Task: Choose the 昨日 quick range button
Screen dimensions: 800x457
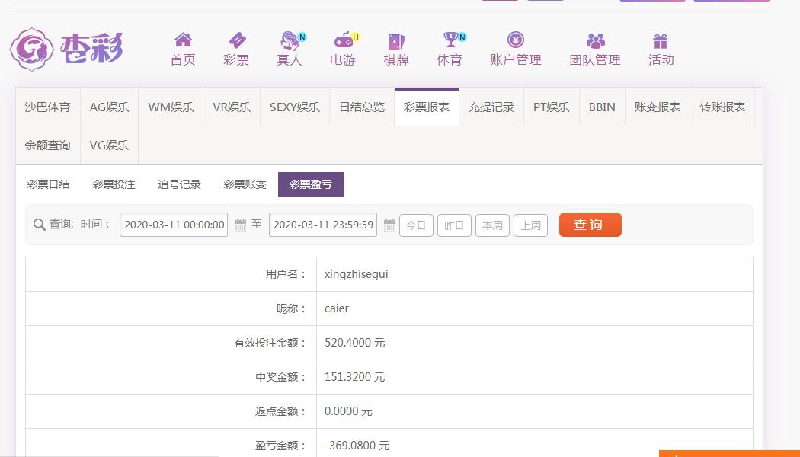Action: [x=454, y=225]
